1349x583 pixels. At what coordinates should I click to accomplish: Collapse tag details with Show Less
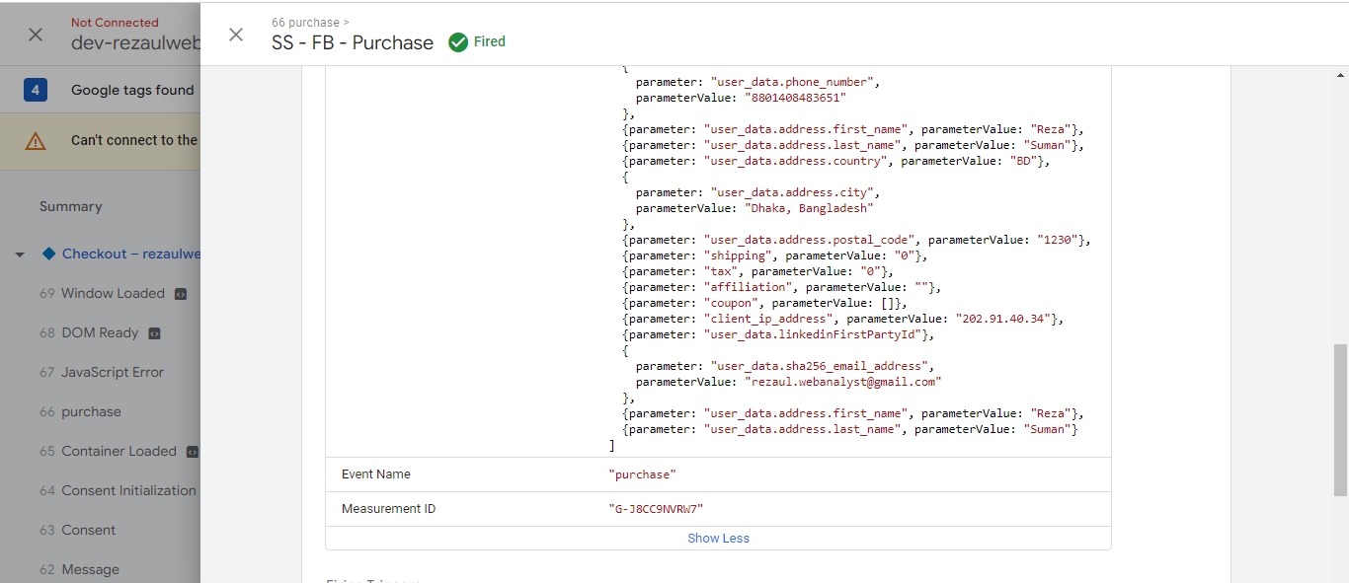(x=718, y=539)
